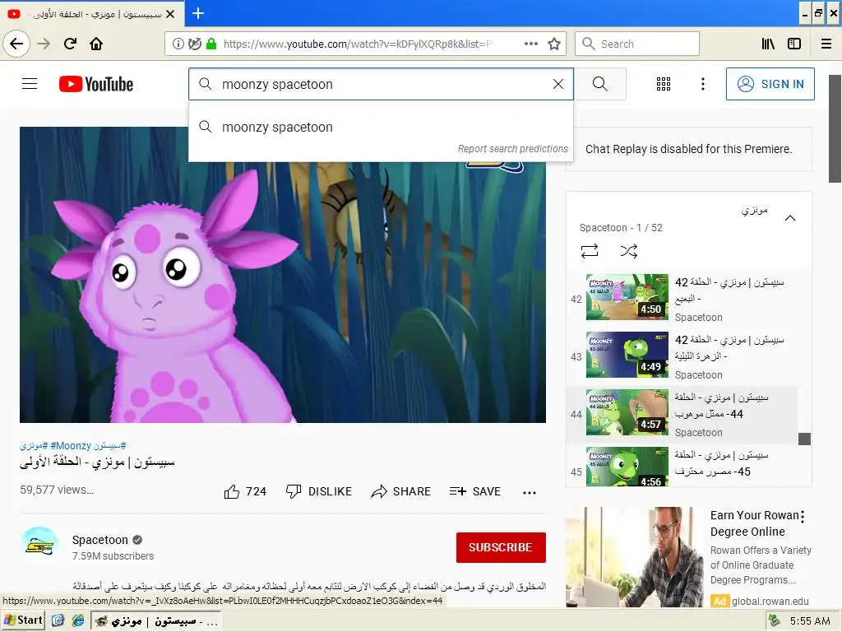Click the show desktop quick launch icon
The image size is (842, 632).
point(58,620)
